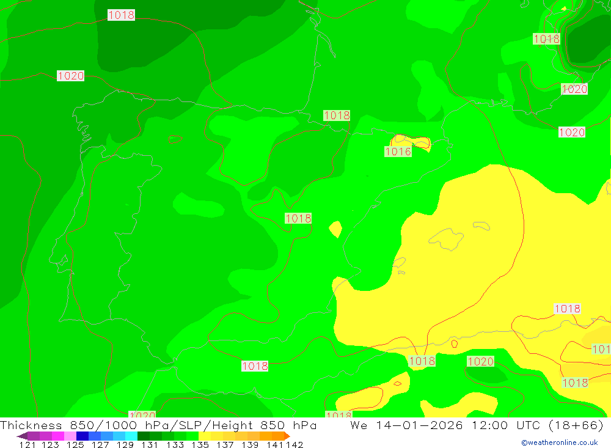This screenshot has height=448, width=611.
Task: Select the forecast date 'We 14-01-2026 12:00 UTC'
Action: click(x=447, y=425)
